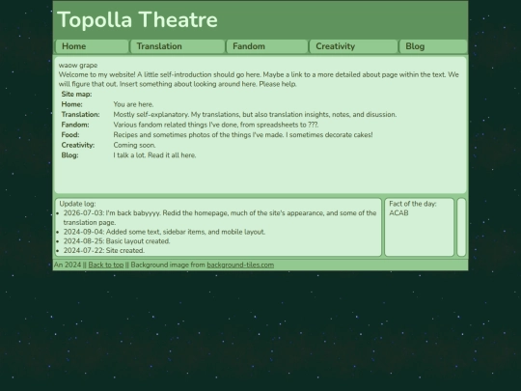Click the 'Welcome to my website!' intro paragraph
The image size is (521, 391).
point(259,79)
